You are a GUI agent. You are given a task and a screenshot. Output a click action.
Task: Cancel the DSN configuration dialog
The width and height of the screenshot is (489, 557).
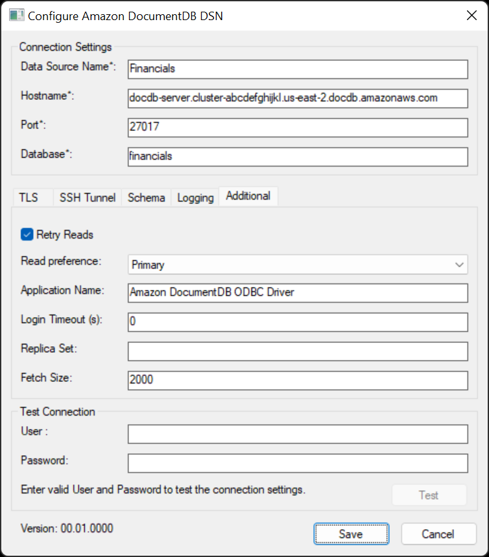click(438, 534)
